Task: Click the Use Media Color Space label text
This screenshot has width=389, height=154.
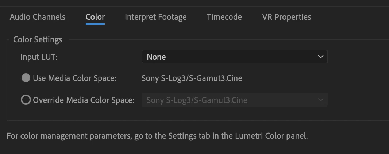Action: click(74, 78)
